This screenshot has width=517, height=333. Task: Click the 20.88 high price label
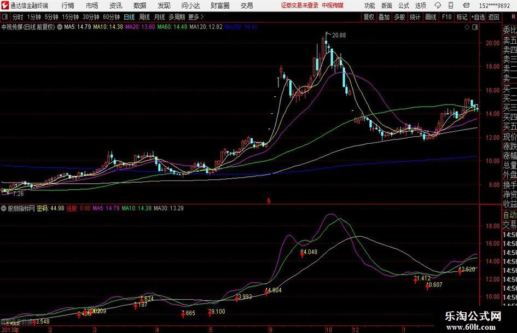coord(339,36)
